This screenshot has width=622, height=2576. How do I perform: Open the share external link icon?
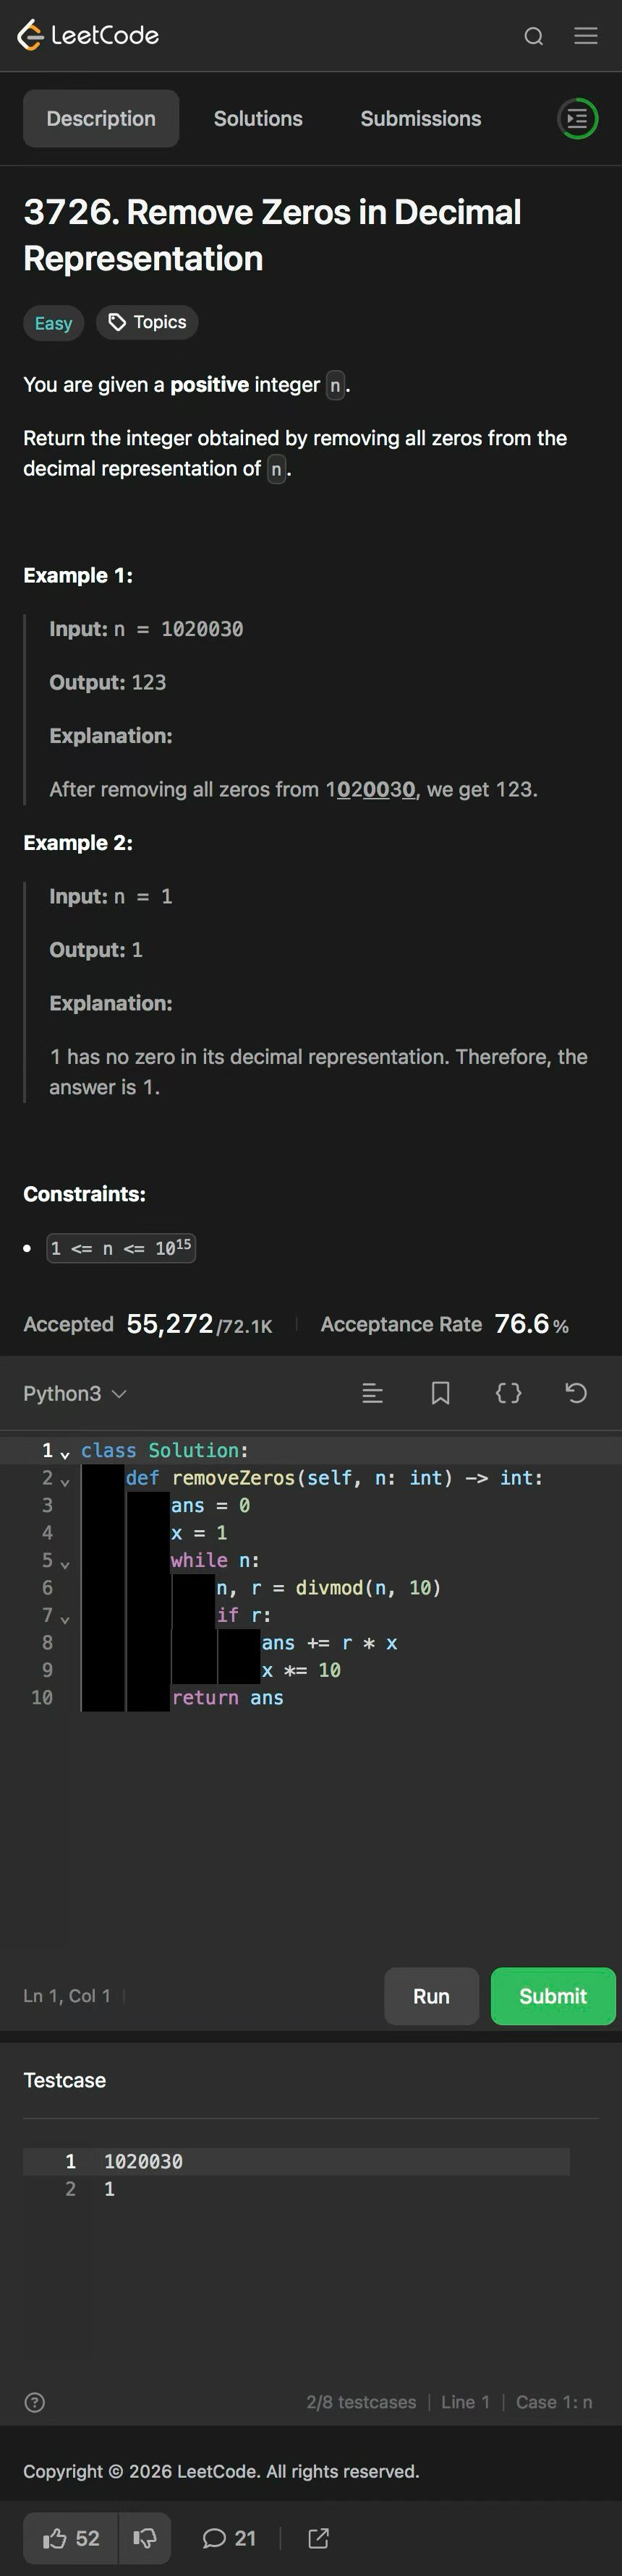(x=318, y=2538)
